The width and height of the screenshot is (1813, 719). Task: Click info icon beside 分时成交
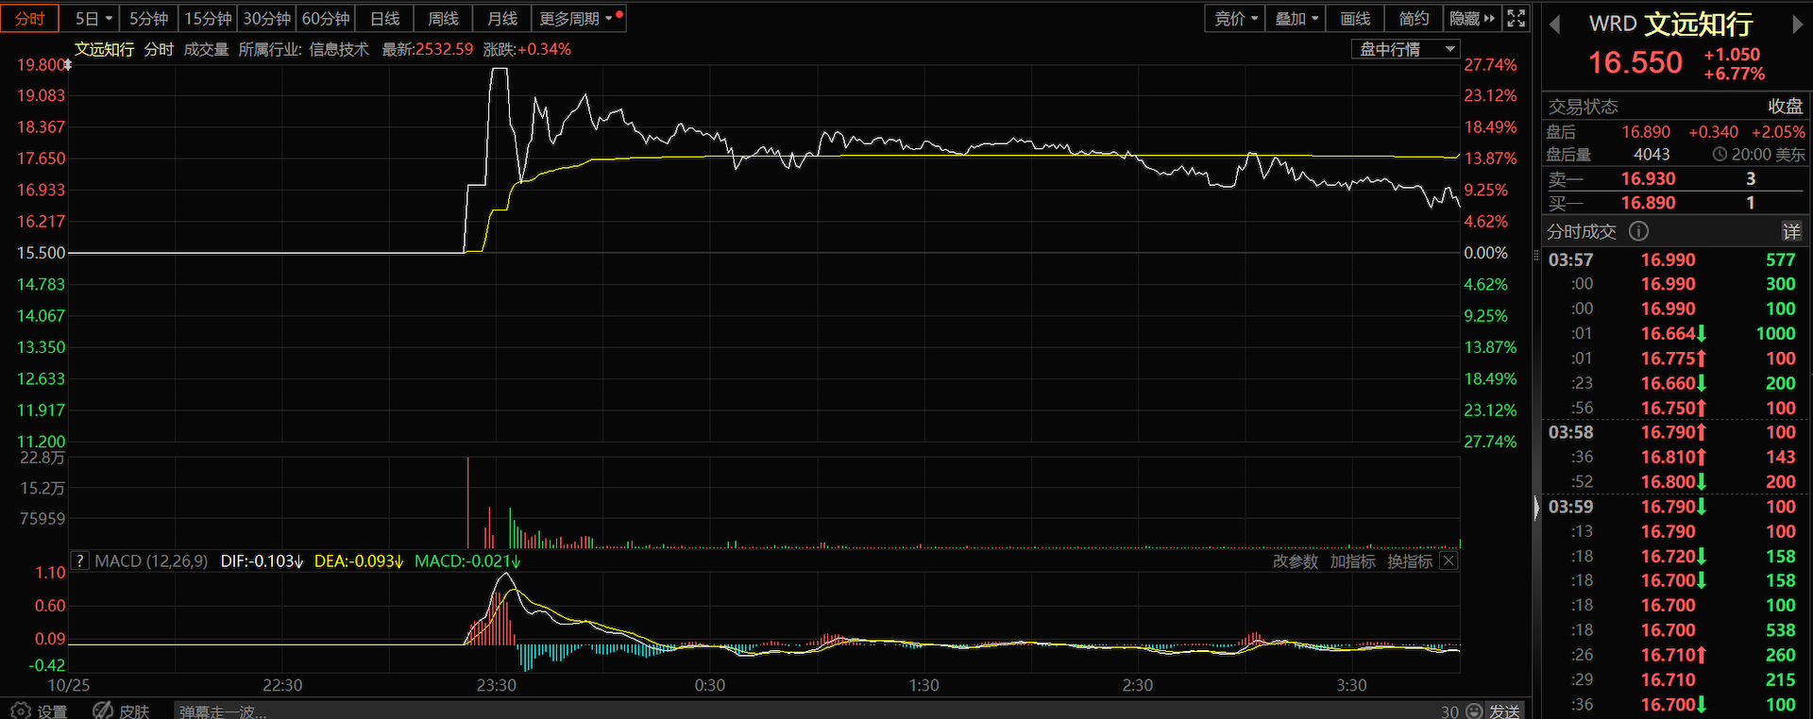[x=1639, y=231]
